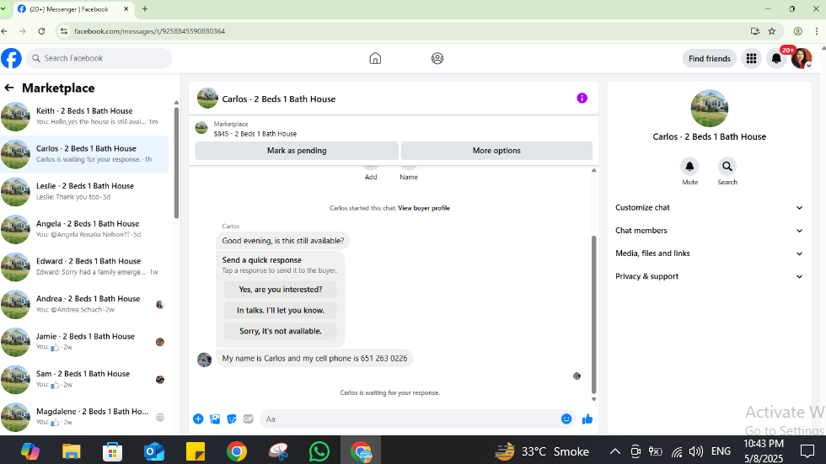Focus the Aa message input box

(411, 419)
